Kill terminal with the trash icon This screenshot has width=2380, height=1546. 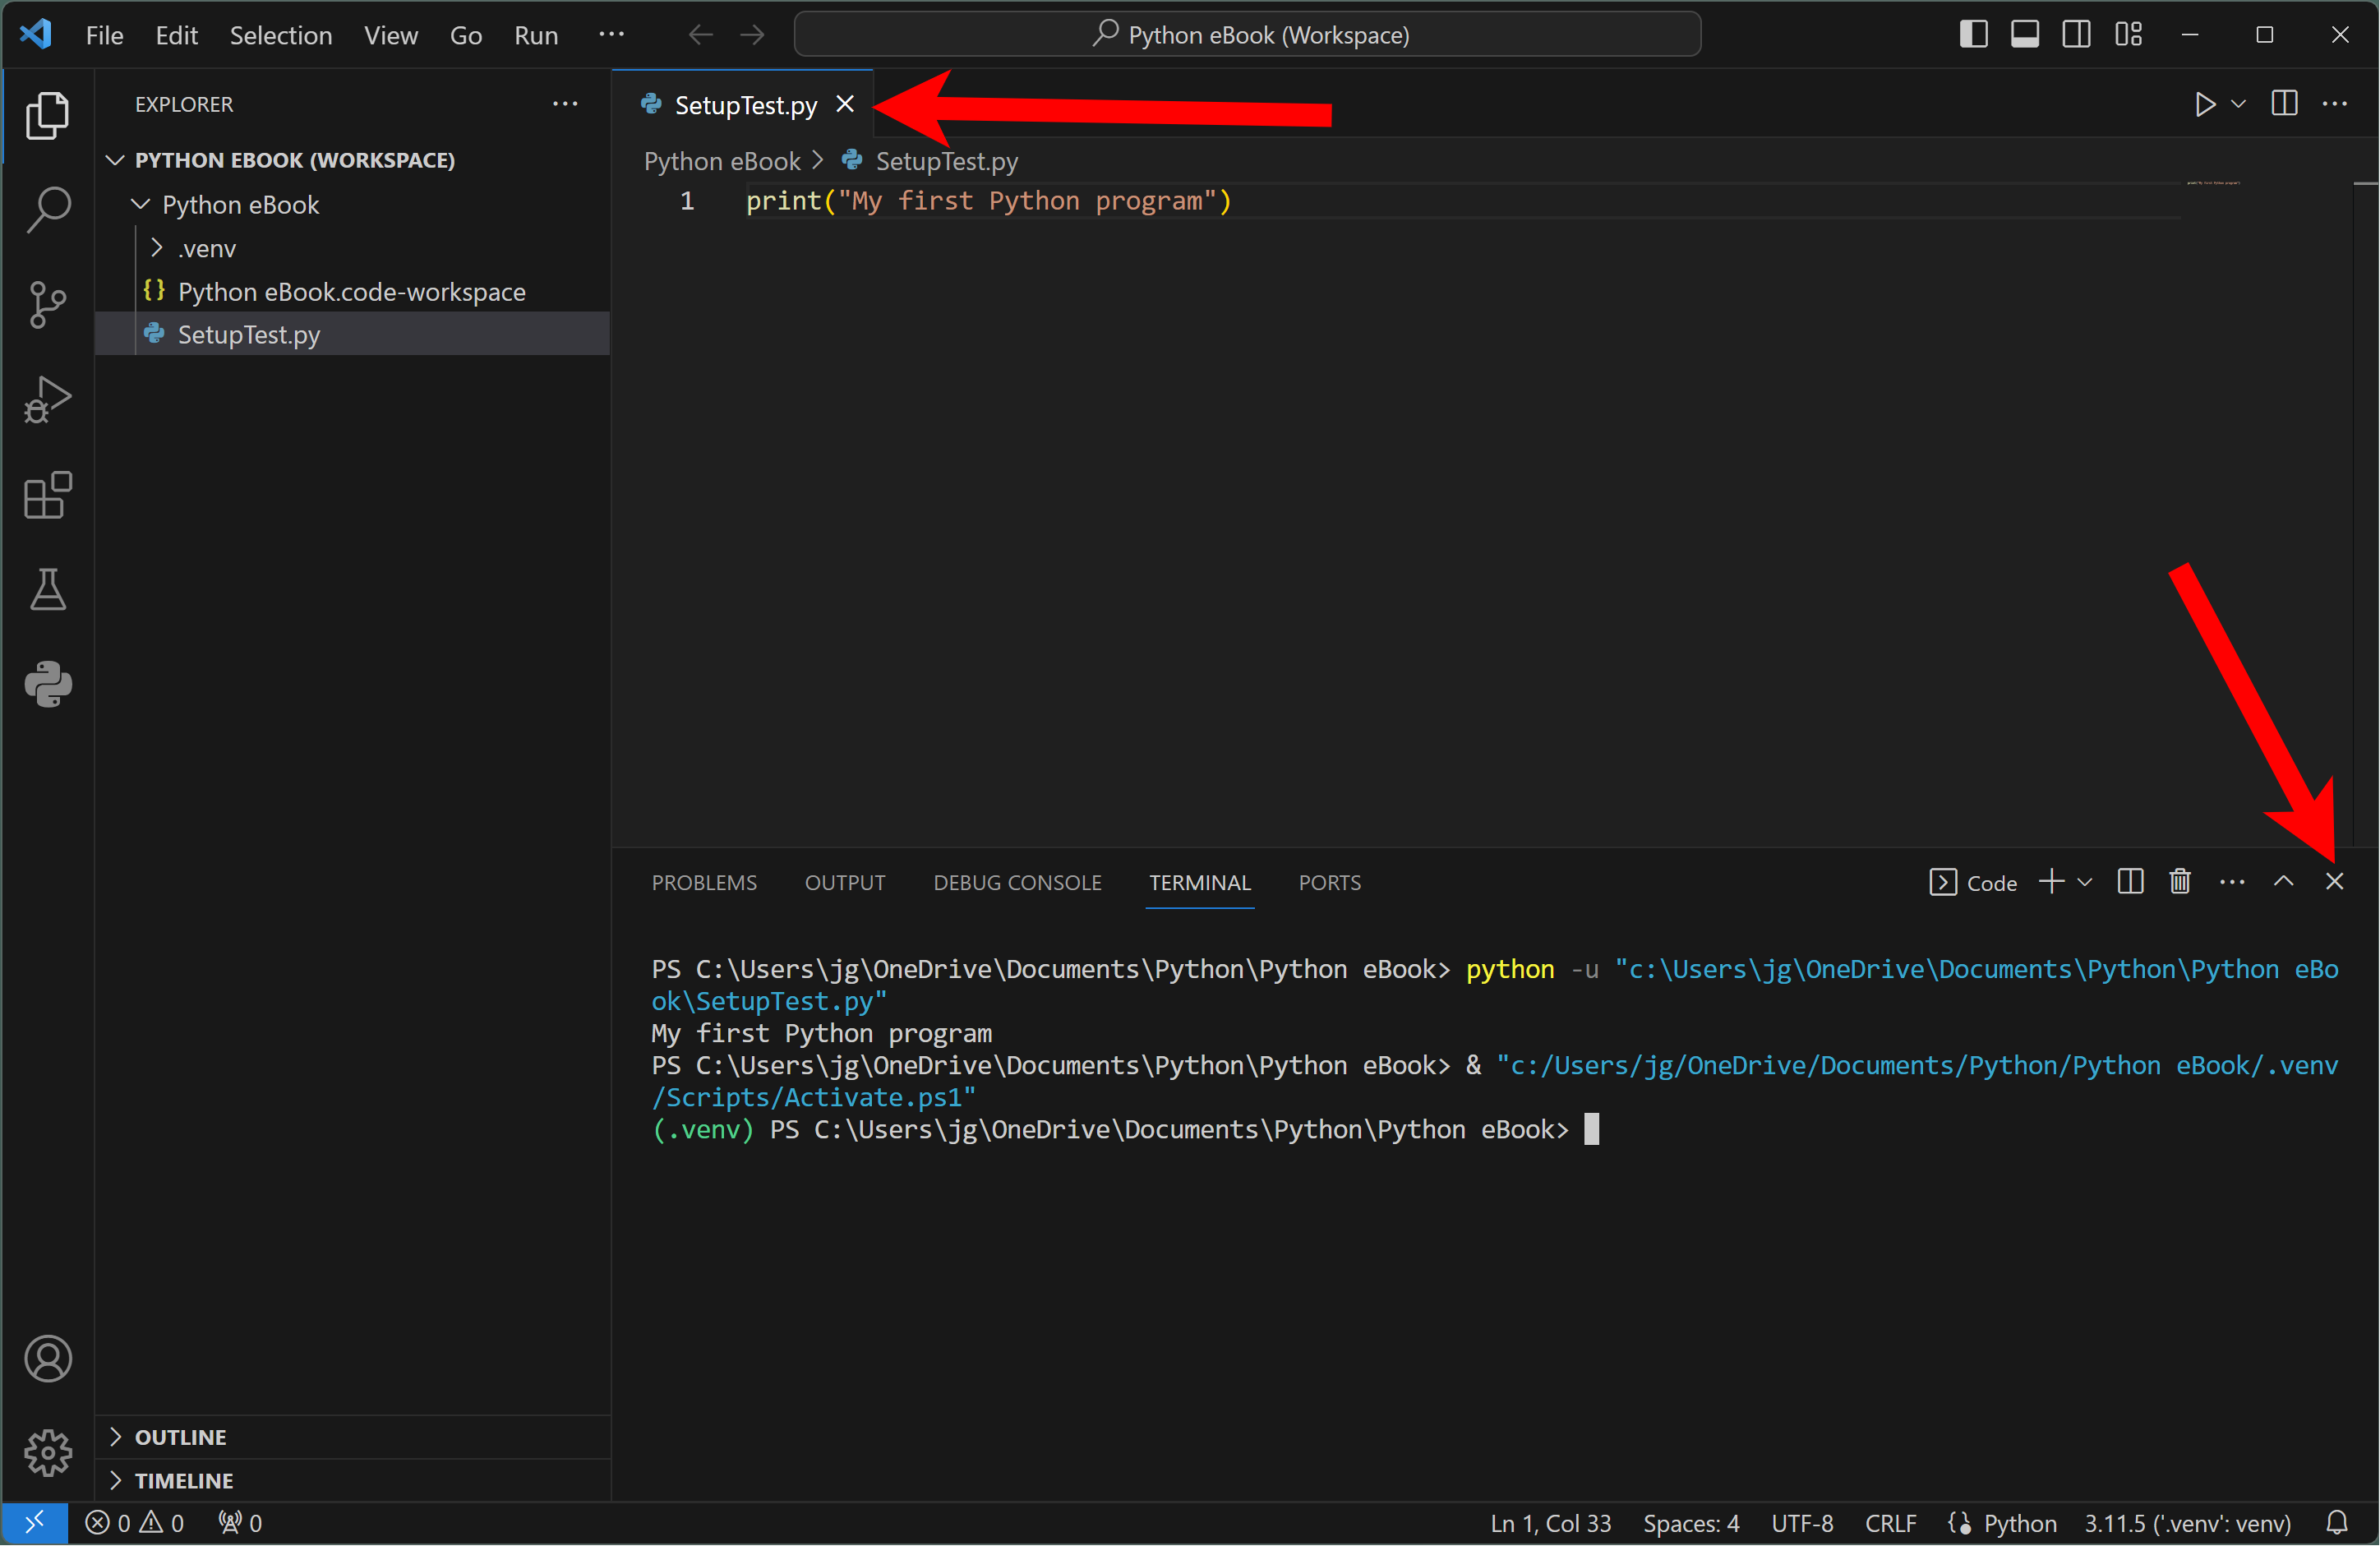(2180, 882)
